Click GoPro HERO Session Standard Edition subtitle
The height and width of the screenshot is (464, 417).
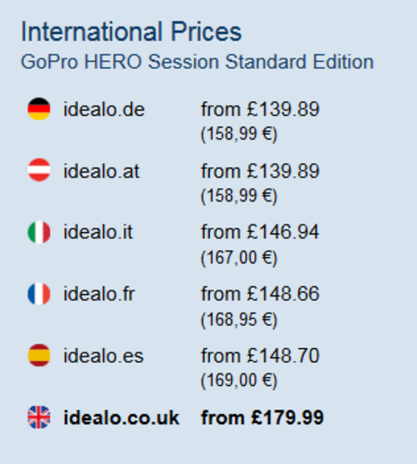click(x=197, y=62)
